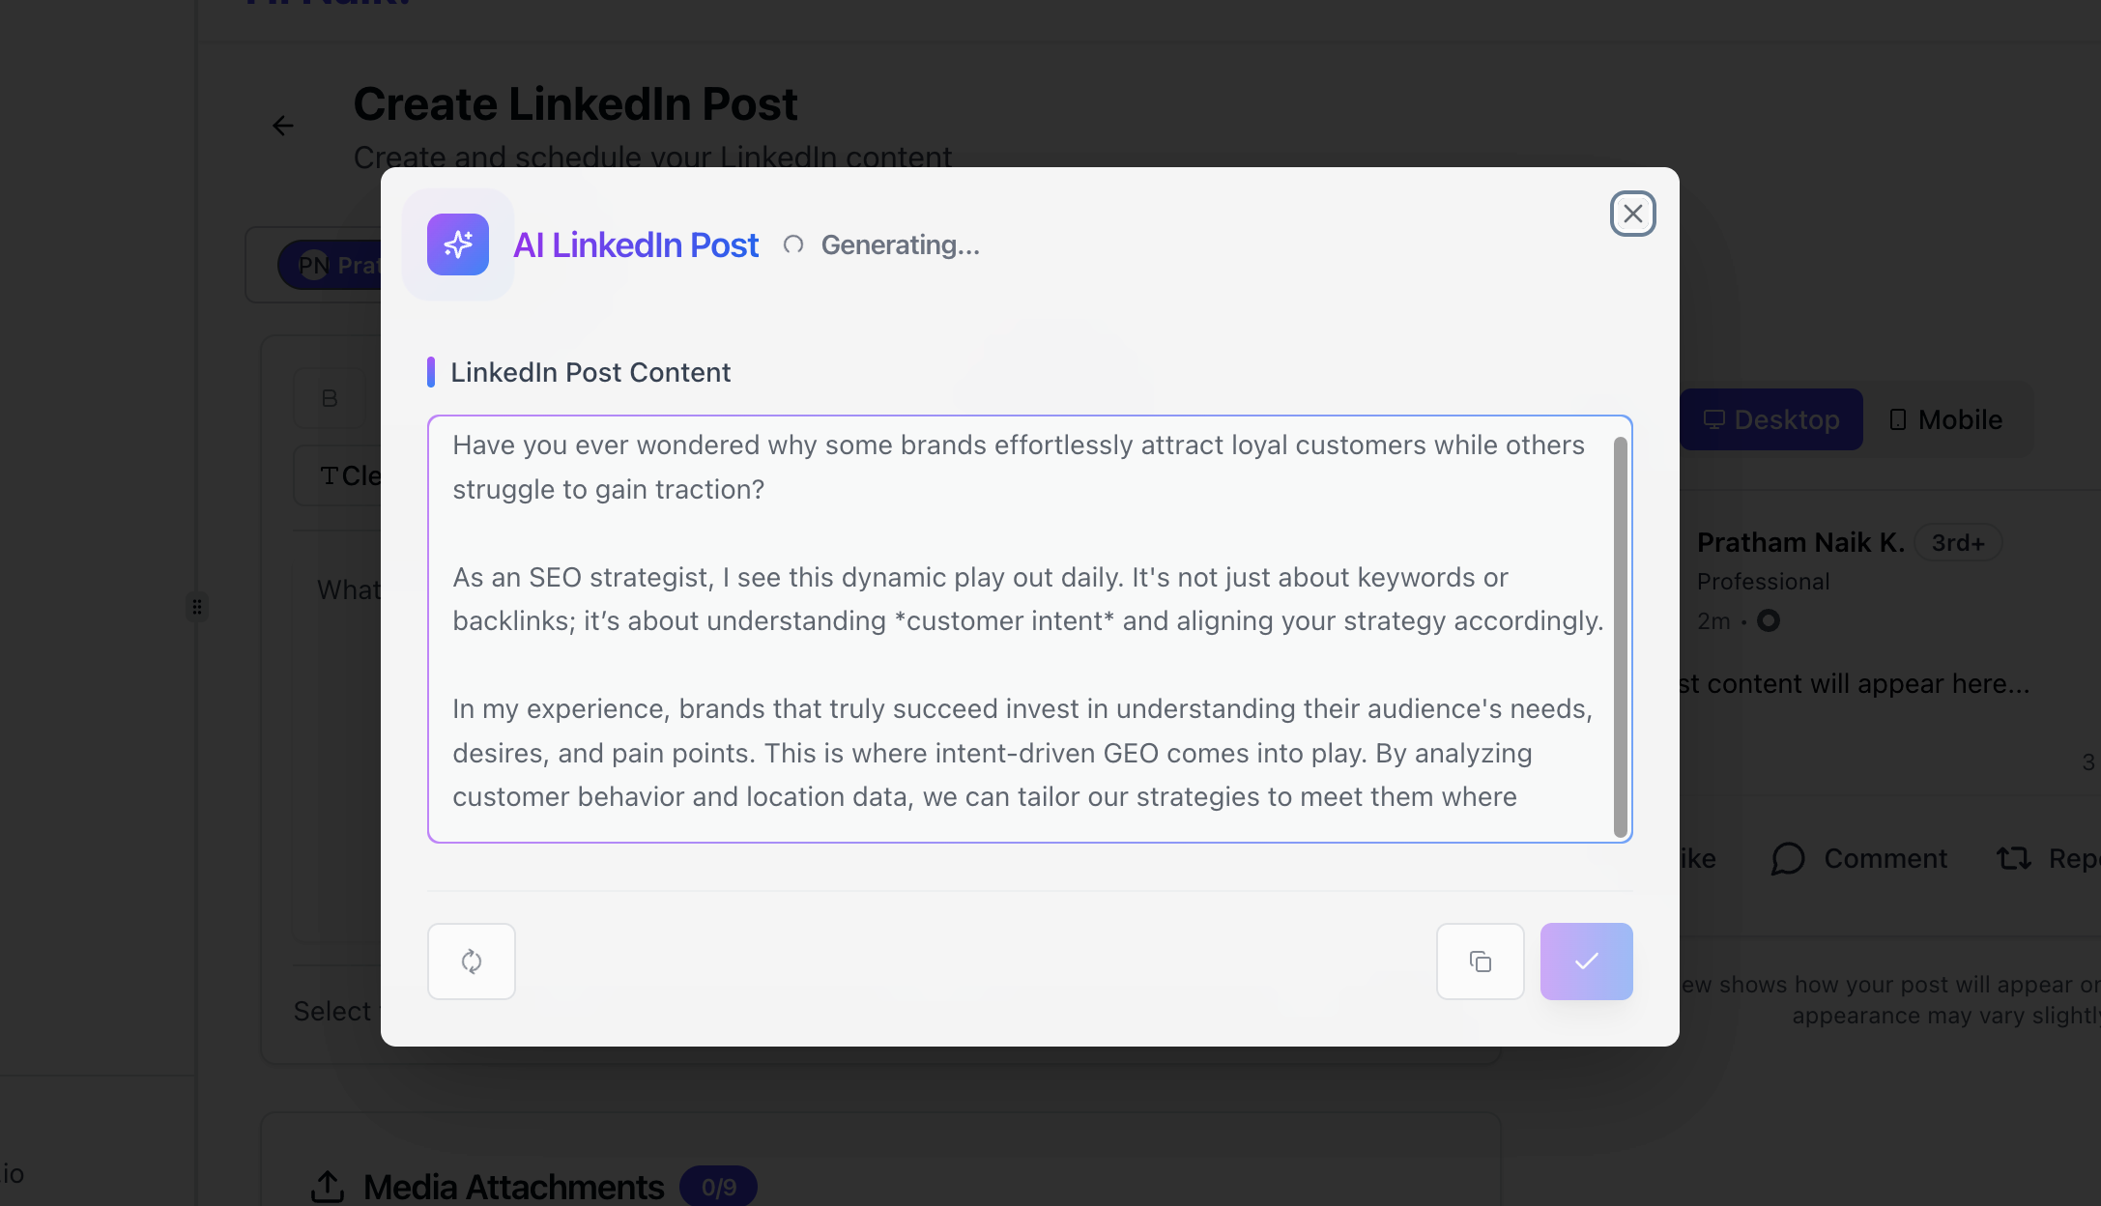The height and width of the screenshot is (1206, 2101).
Task: Click the sidebar resize drag handle
Action: click(x=197, y=607)
